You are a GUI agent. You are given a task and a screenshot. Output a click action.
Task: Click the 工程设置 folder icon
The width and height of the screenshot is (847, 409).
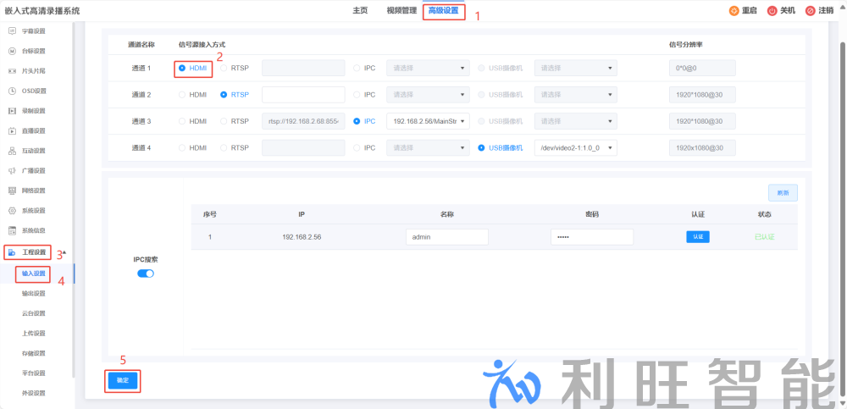[12, 252]
